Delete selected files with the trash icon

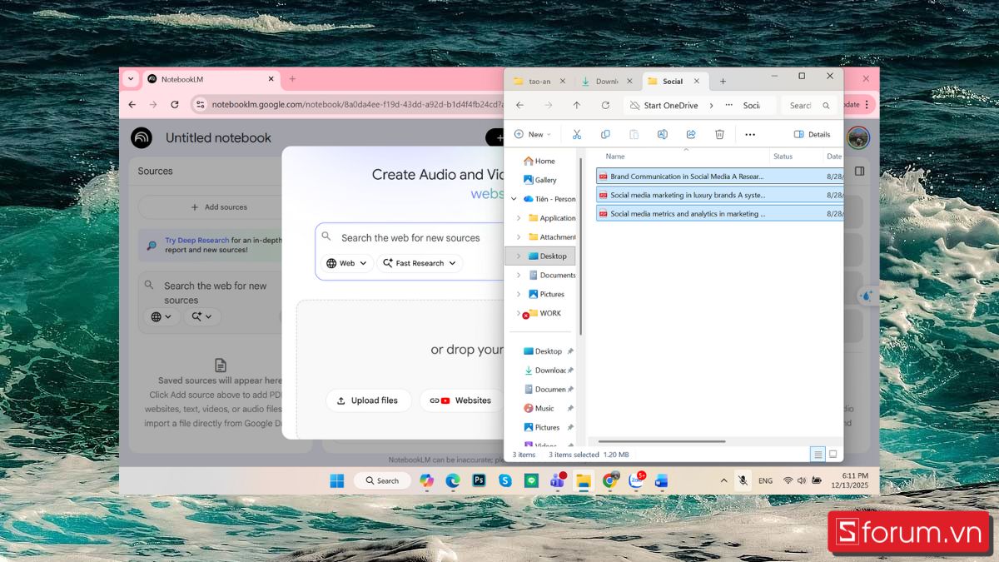pyautogui.click(x=719, y=134)
